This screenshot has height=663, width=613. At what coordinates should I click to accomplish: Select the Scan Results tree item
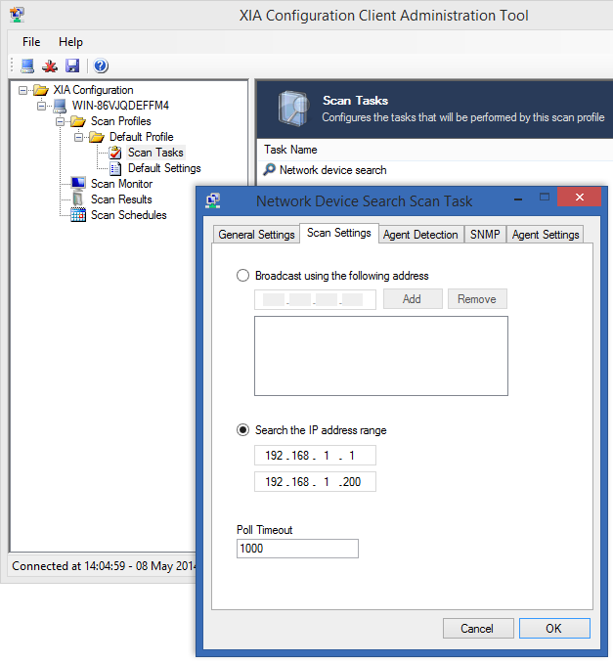121,199
